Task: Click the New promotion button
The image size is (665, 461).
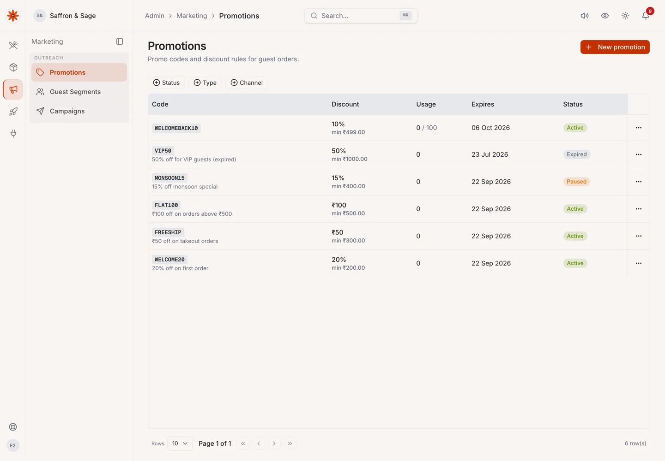Action: 615,47
